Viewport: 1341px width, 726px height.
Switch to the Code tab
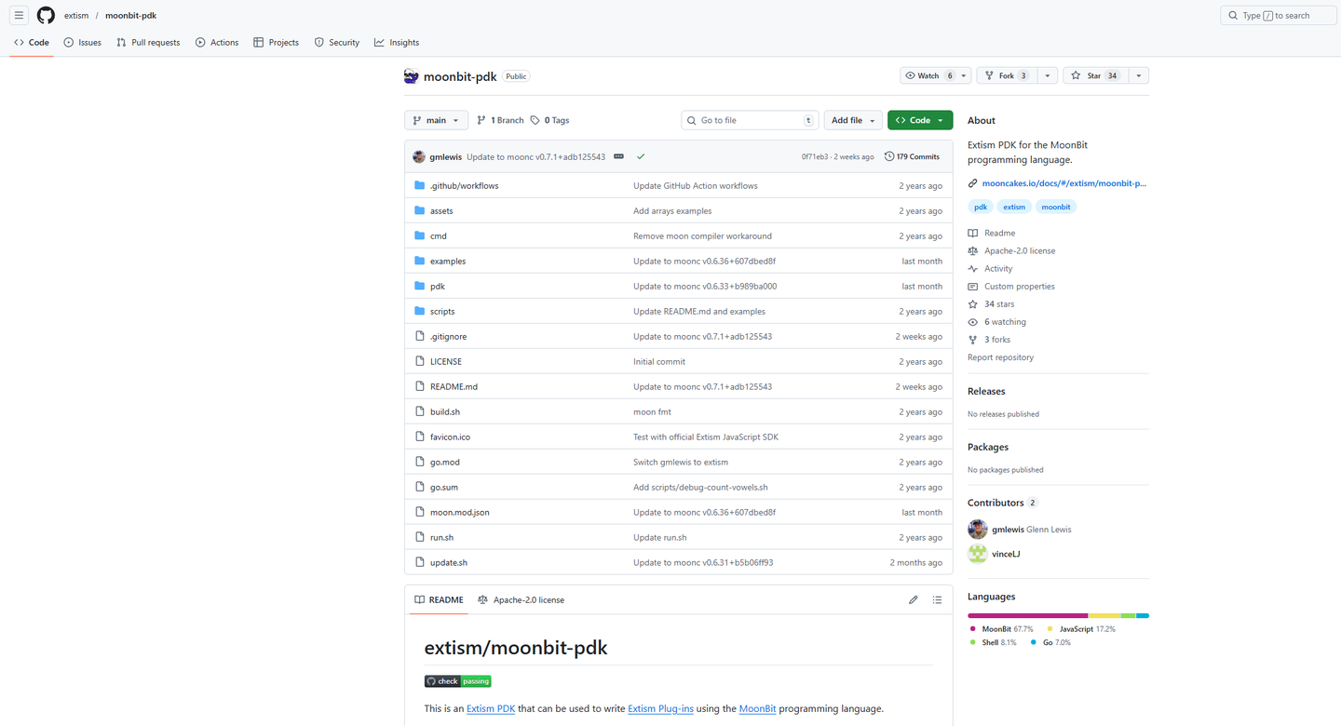pos(32,42)
